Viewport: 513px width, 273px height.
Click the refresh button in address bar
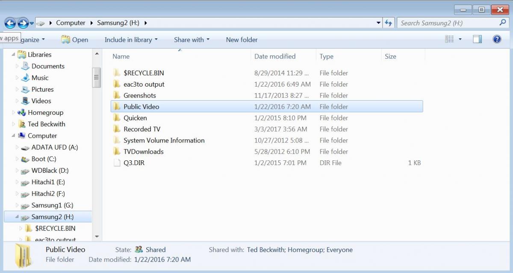[389, 23]
